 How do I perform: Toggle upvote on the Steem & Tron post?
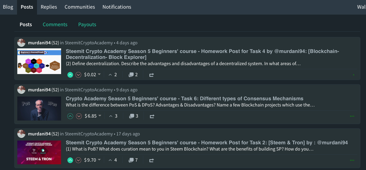click(70, 160)
